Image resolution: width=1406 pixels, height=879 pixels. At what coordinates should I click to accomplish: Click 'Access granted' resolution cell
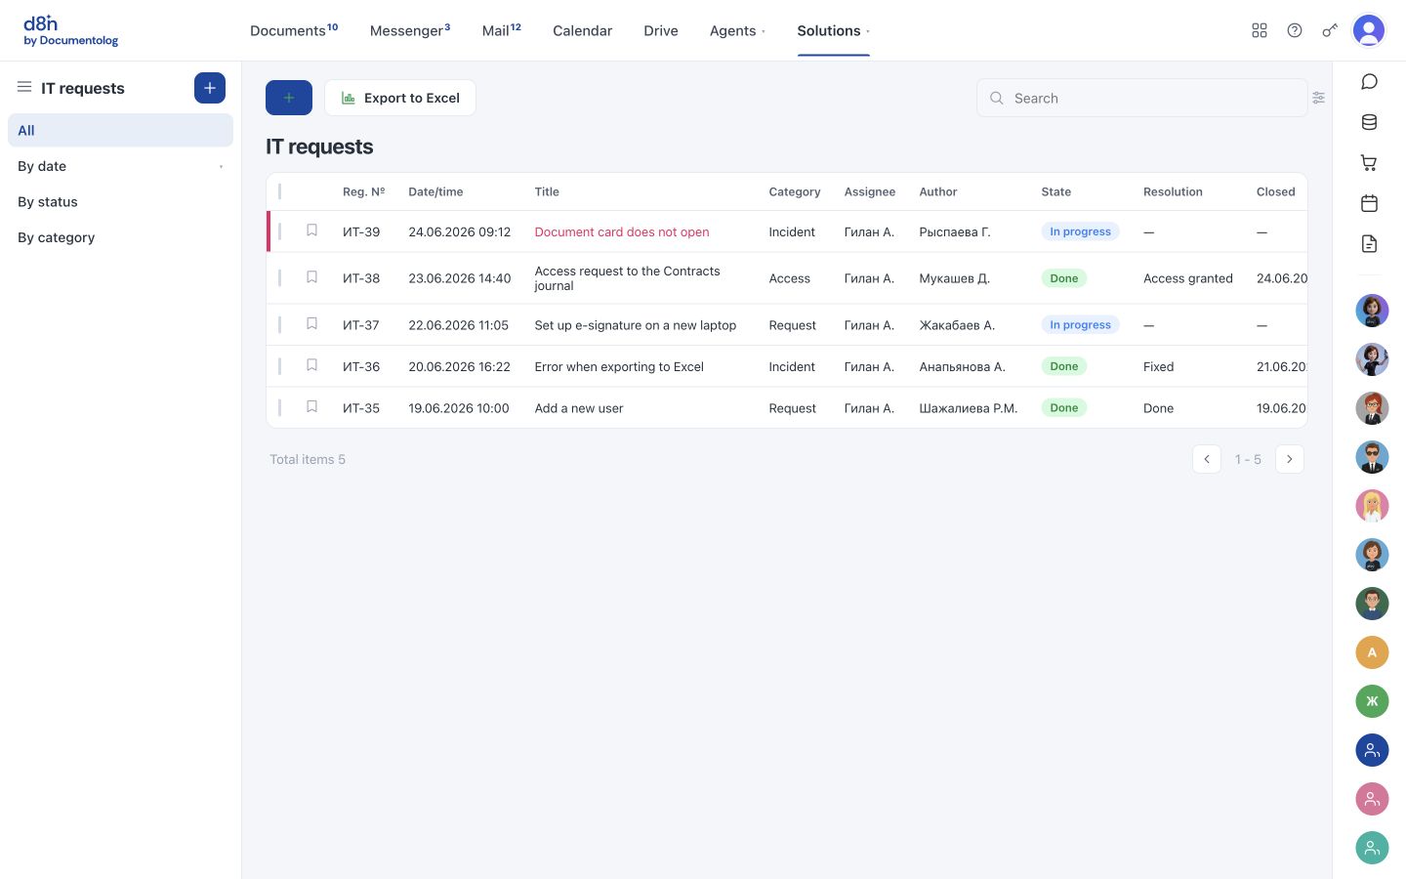1188,278
